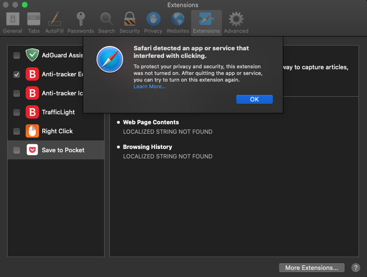This screenshot has width=367, height=277.
Task: Enable the Right Click extension checkbox
Action: coord(17,131)
